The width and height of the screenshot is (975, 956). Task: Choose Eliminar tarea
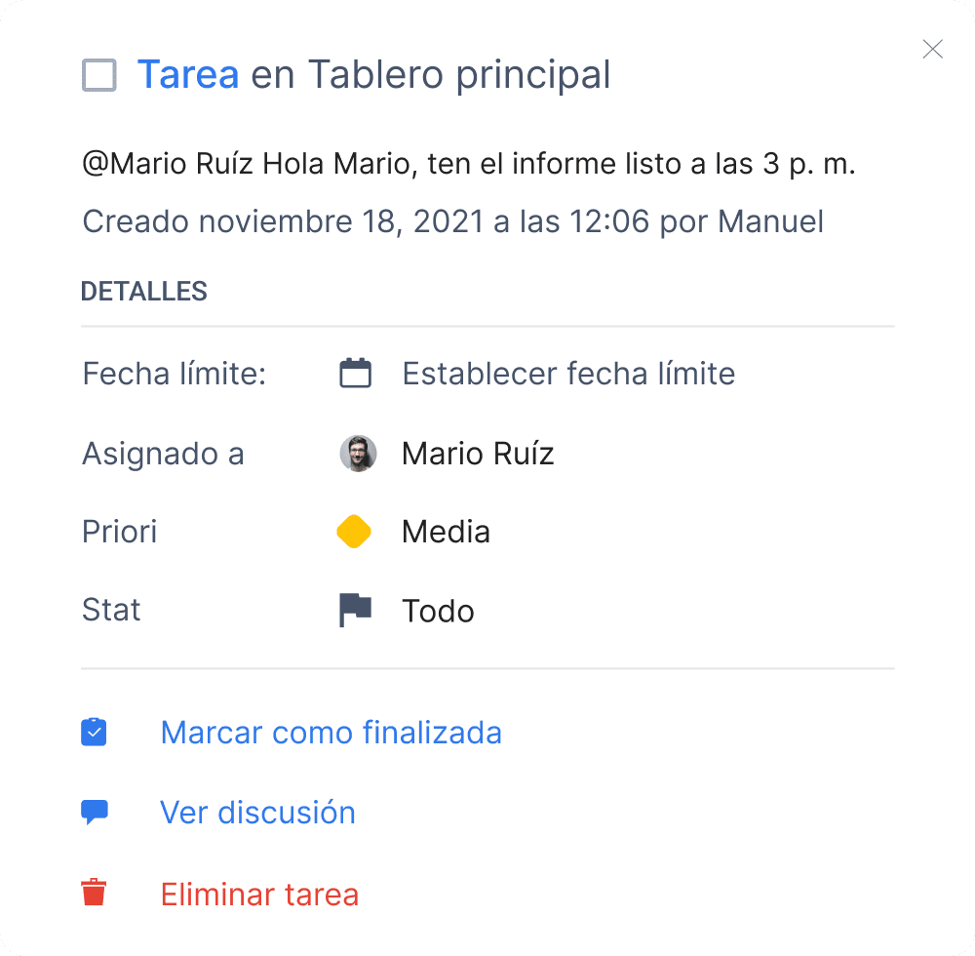click(259, 895)
